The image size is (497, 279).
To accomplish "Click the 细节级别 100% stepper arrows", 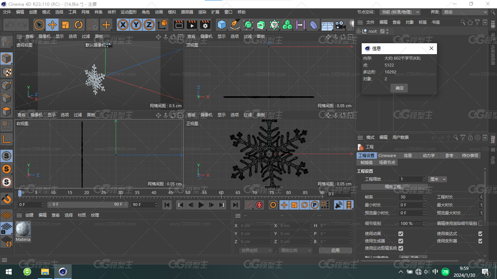I will [x=424, y=223].
